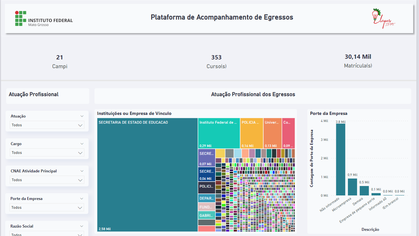Click the Plataforma de Acompanhamento de Egressos title
The width and height of the screenshot is (419, 236).
tap(222, 17)
